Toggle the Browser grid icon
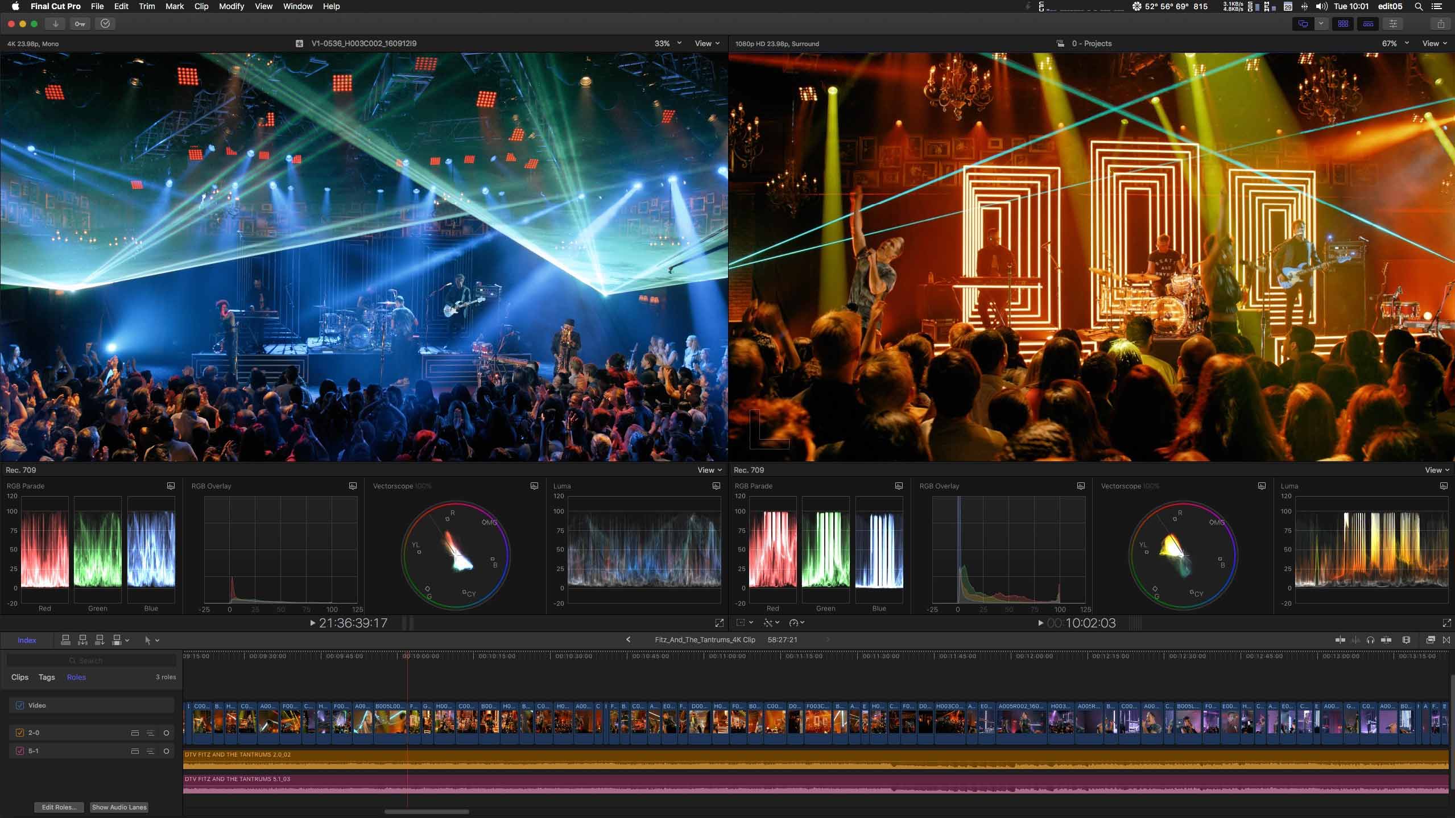Screen dimensions: 1455x818 1343,23
